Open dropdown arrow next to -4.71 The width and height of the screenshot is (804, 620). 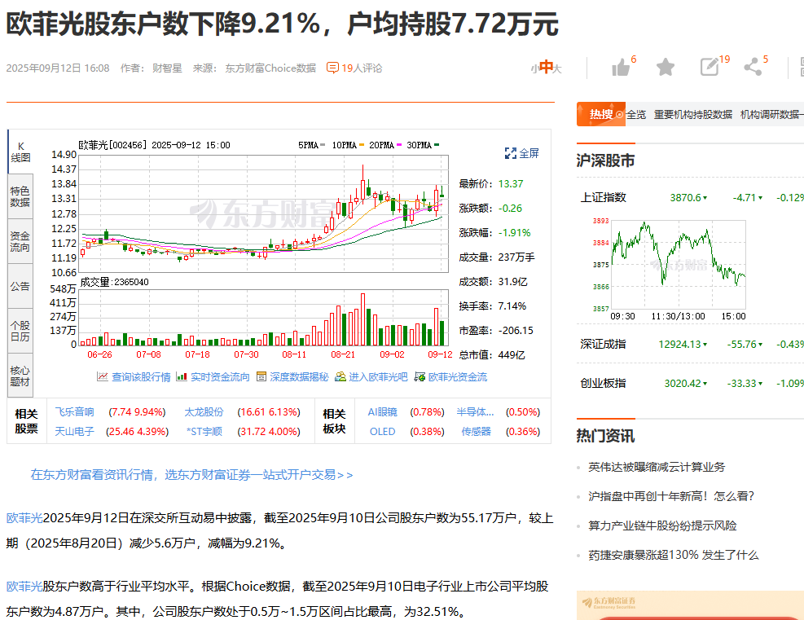[x=760, y=198]
